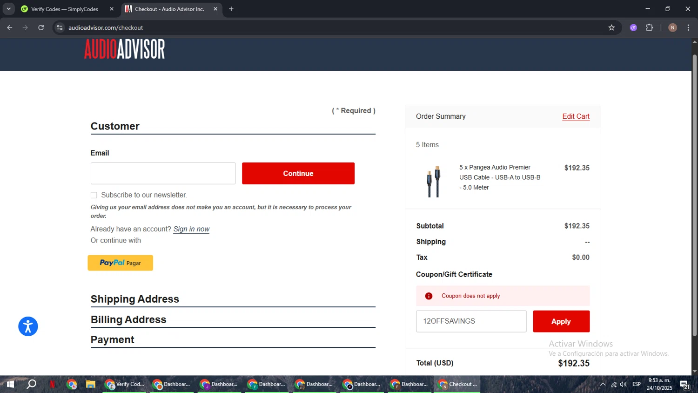Image resolution: width=698 pixels, height=393 pixels.
Task: Click the page vertical scrollbar
Action: pos(694,196)
